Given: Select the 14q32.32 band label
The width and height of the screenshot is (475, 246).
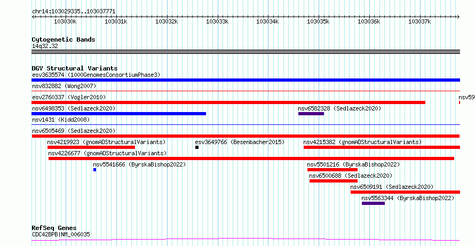Looking at the screenshot, I should (45, 46).
